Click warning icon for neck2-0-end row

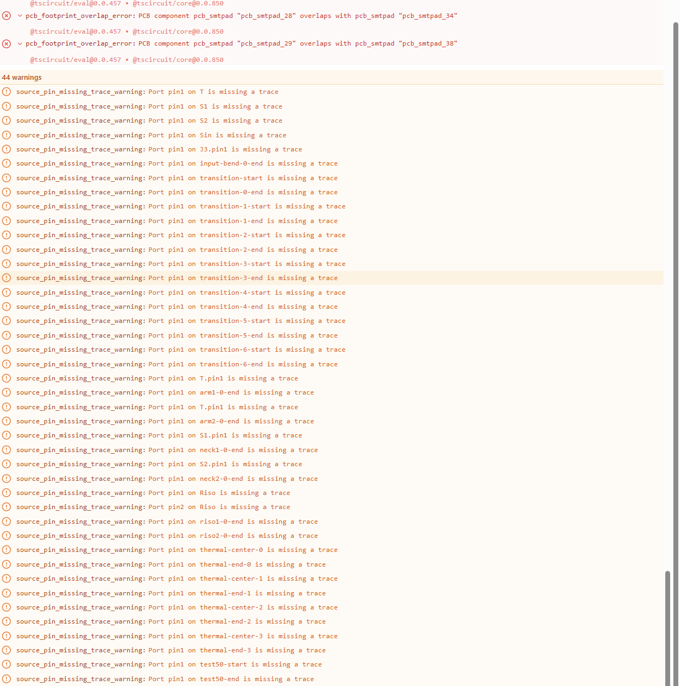[7, 479]
